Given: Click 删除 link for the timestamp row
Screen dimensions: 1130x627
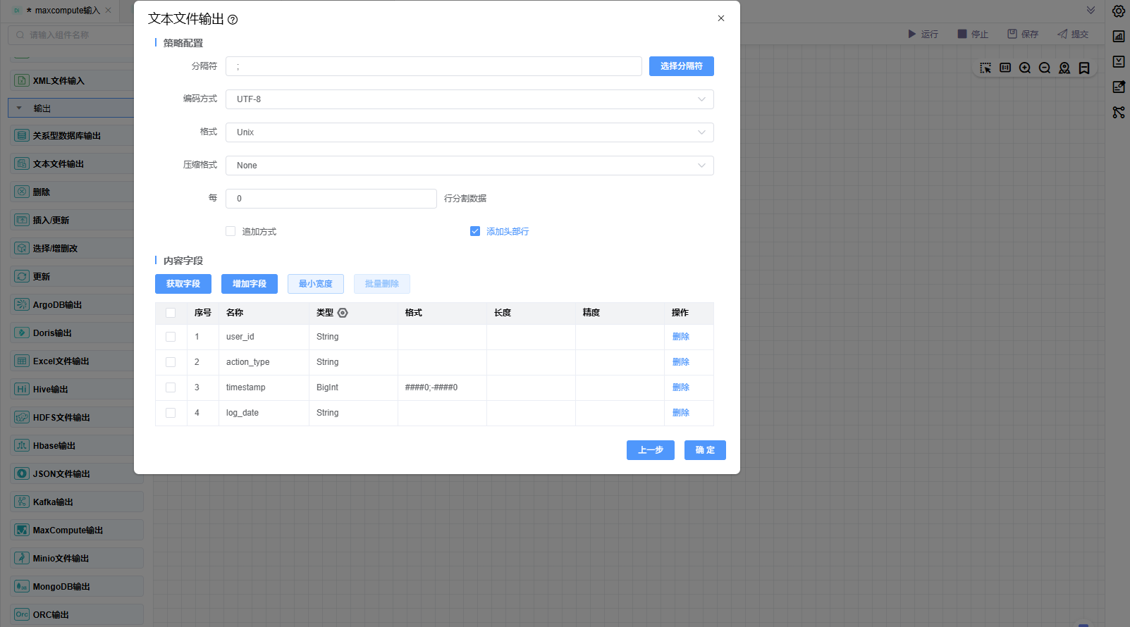Looking at the screenshot, I should pyautogui.click(x=680, y=387).
